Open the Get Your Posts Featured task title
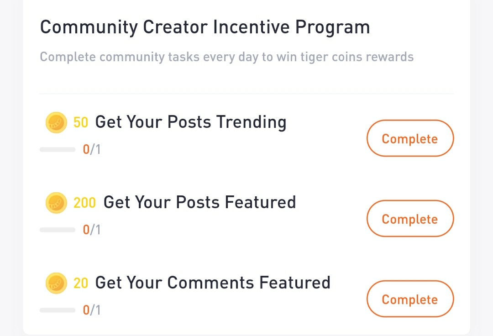 point(199,202)
